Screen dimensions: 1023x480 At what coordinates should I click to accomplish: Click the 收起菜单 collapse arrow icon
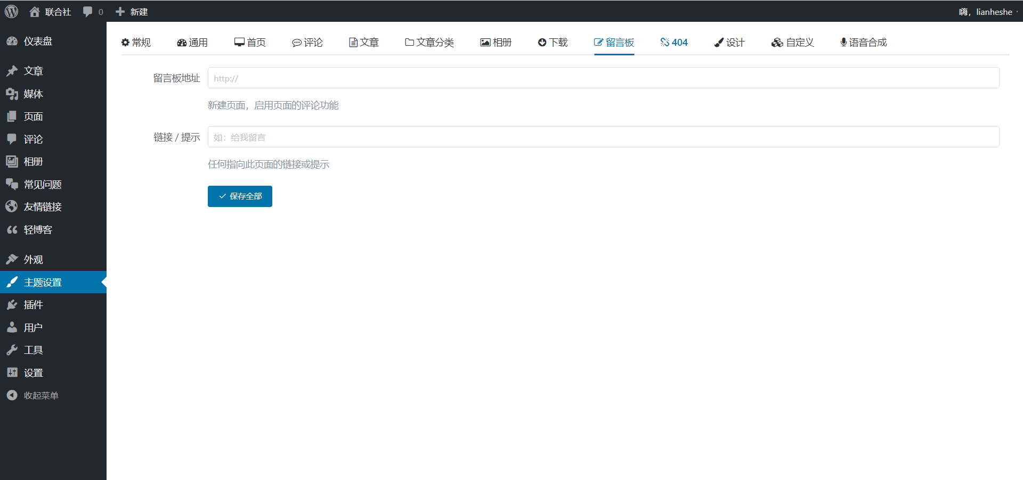point(12,395)
